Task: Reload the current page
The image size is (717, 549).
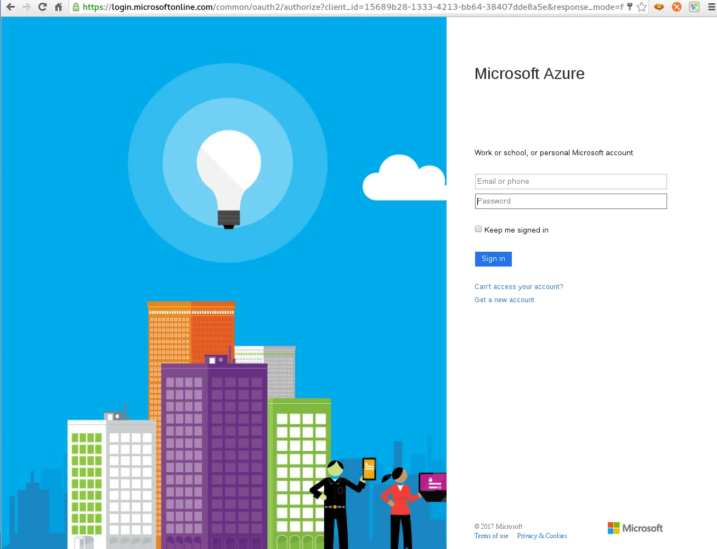Action: tap(42, 7)
